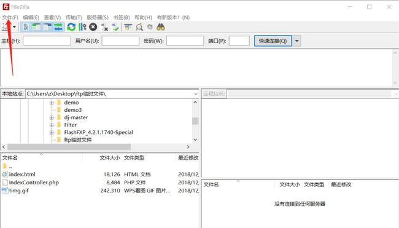Viewport: 399px width, 228px height.
Task: Click the 端口(P) port field
Action: 239,41
